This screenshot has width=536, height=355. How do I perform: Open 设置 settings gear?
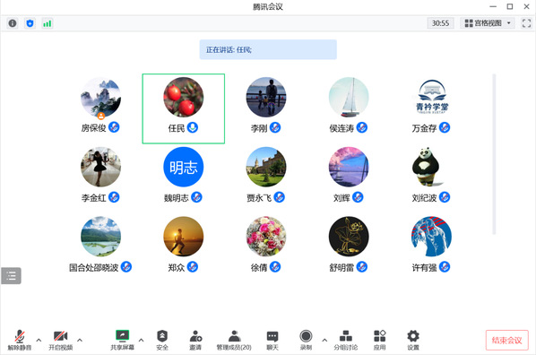(x=413, y=340)
